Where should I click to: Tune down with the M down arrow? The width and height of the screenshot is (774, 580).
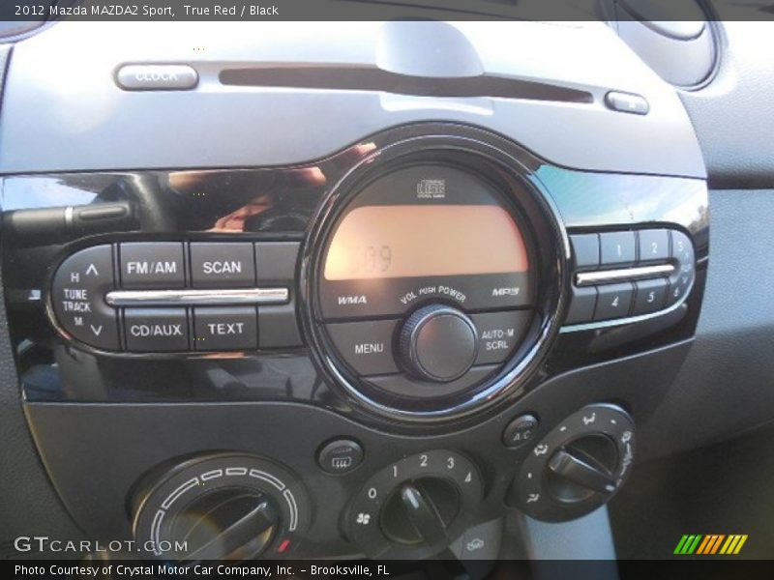[96, 330]
